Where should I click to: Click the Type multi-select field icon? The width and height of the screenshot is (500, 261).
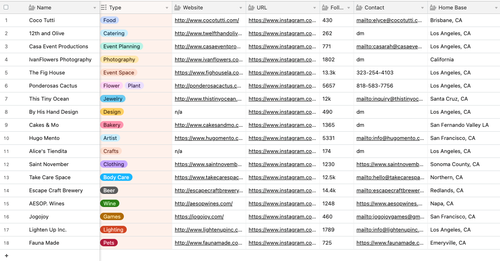(104, 7)
